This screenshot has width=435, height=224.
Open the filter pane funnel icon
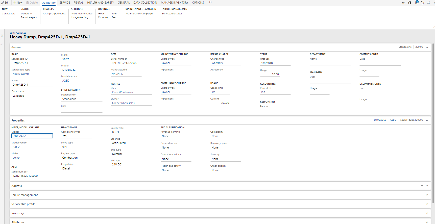(2, 36)
